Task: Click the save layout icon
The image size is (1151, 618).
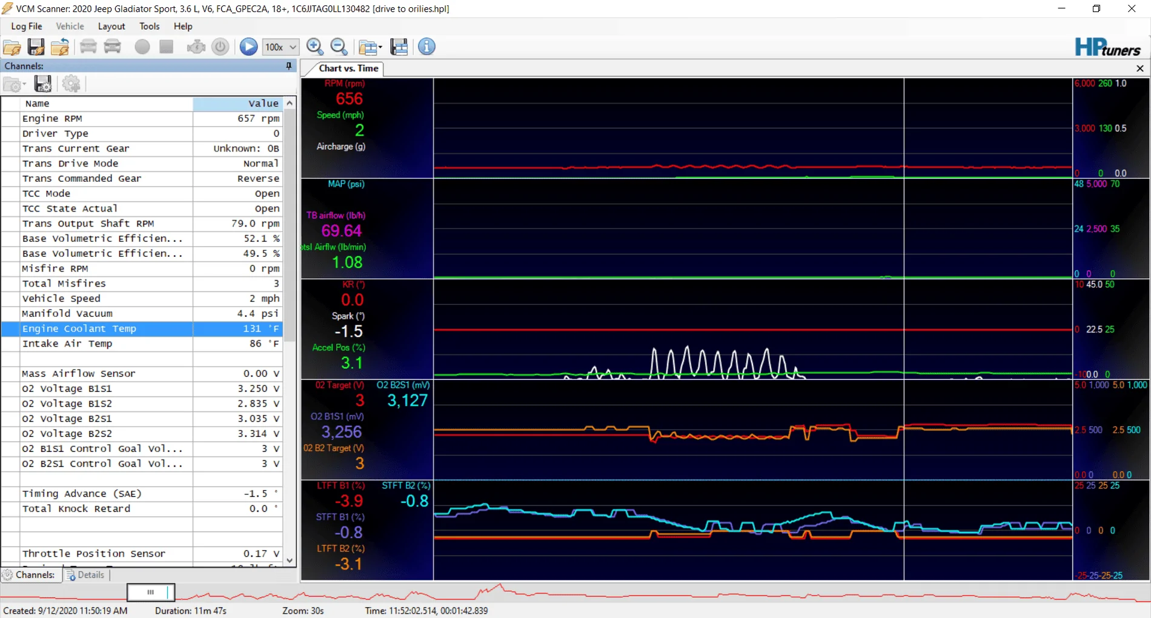Action: pos(399,47)
